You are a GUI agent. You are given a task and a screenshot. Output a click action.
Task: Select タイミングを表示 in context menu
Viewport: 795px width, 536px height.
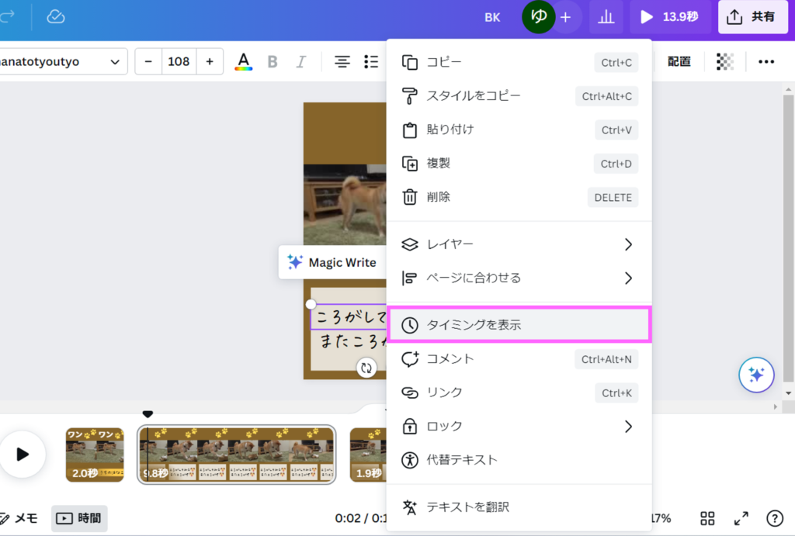tap(518, 325)
